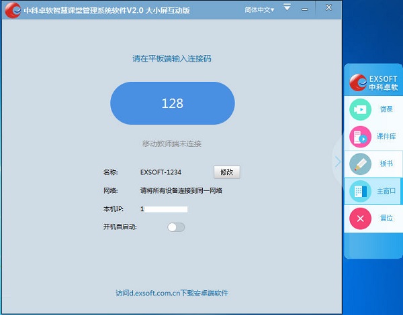Close the classroom management window
The width and height of the screenshot is (403, 315).
click(x=328, y=7)
